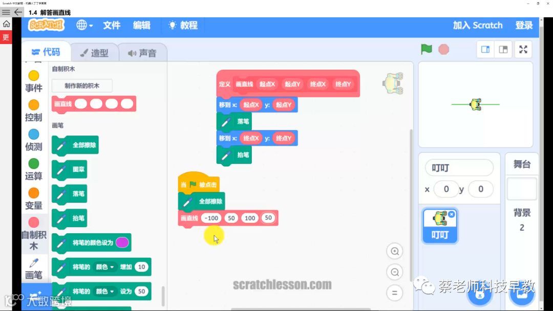Click the home icon in left sidebar
This screenshot has width=553, height=311.
pos(6,24)
